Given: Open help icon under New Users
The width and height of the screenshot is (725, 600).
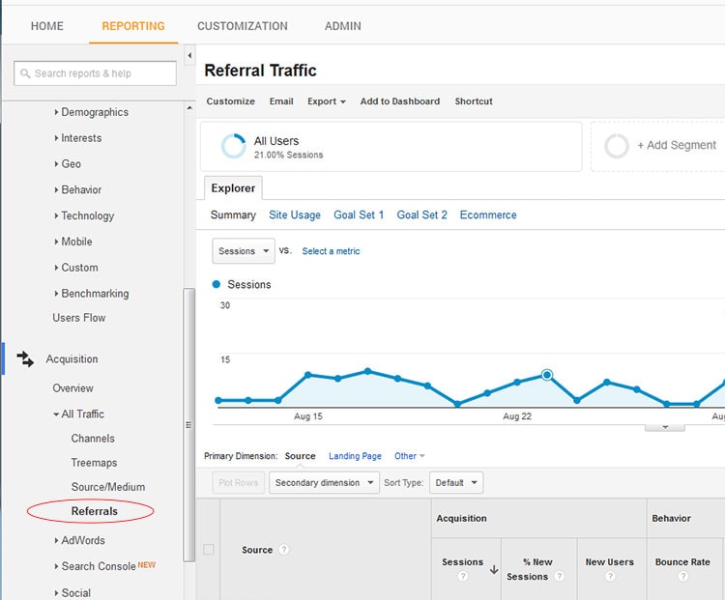Looking at the screenshot, I should 609,576.
